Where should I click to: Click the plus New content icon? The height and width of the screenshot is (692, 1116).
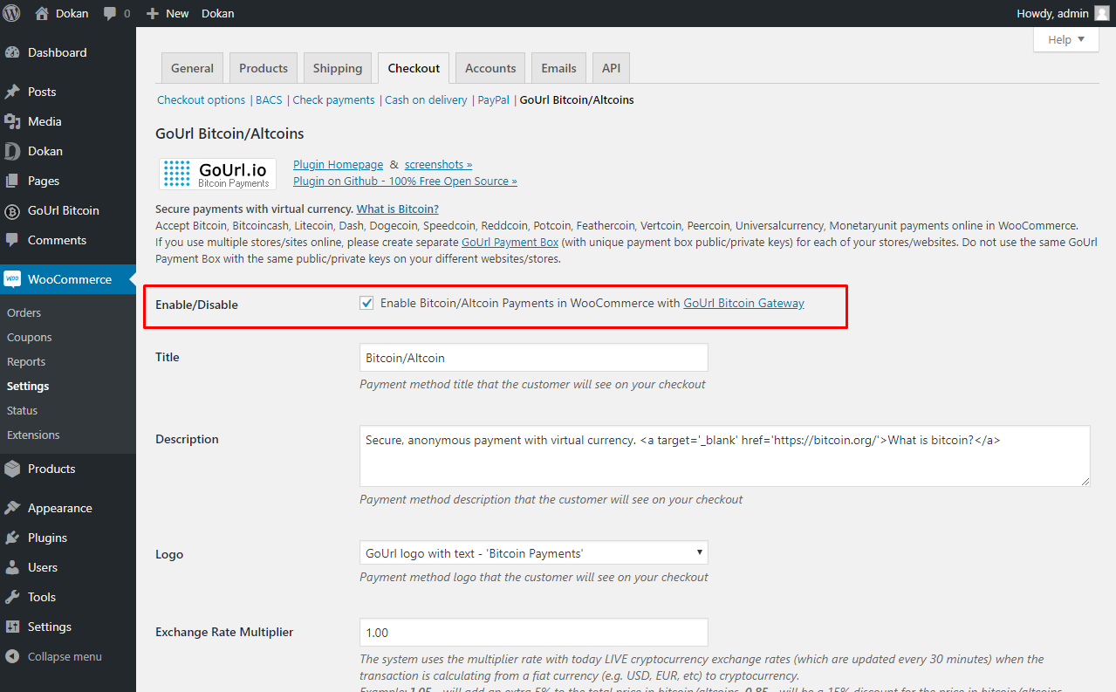tap(153, 13)
